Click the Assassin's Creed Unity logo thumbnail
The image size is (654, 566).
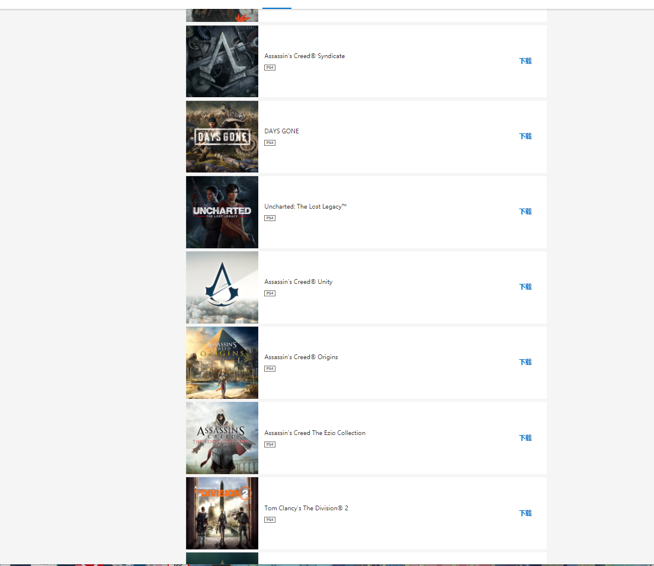pyautogui.click(x=222, y=287)
